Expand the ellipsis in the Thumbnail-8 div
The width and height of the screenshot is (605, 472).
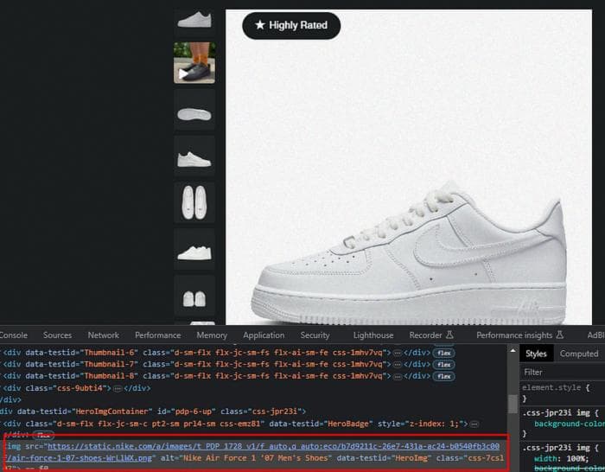pos(397,376)
